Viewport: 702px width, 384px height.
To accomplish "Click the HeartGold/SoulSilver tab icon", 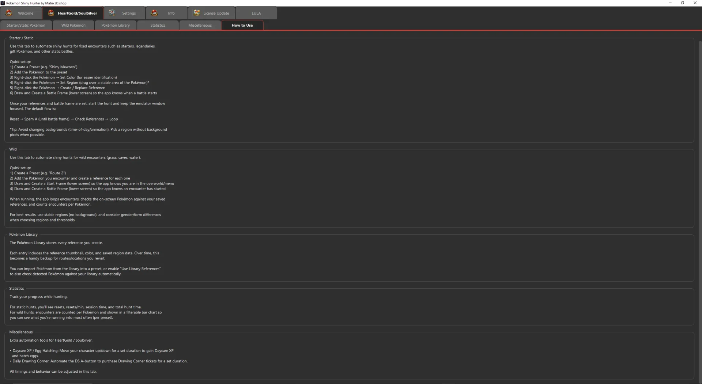I will 51,13.
